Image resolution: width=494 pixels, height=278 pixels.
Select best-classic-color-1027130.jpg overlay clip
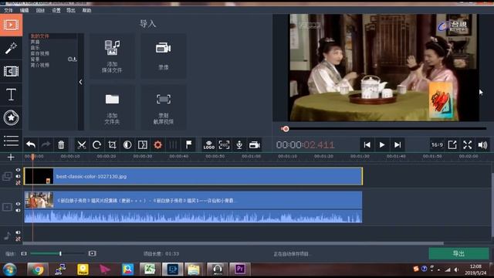tap(193, 176)
